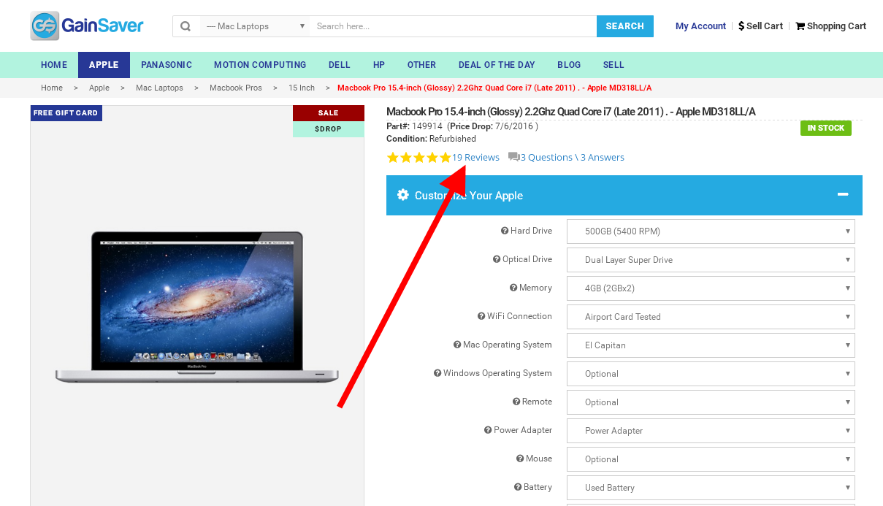Click the Home breadcrumb
Screen dimensions: 883x506
pos(52,88)
